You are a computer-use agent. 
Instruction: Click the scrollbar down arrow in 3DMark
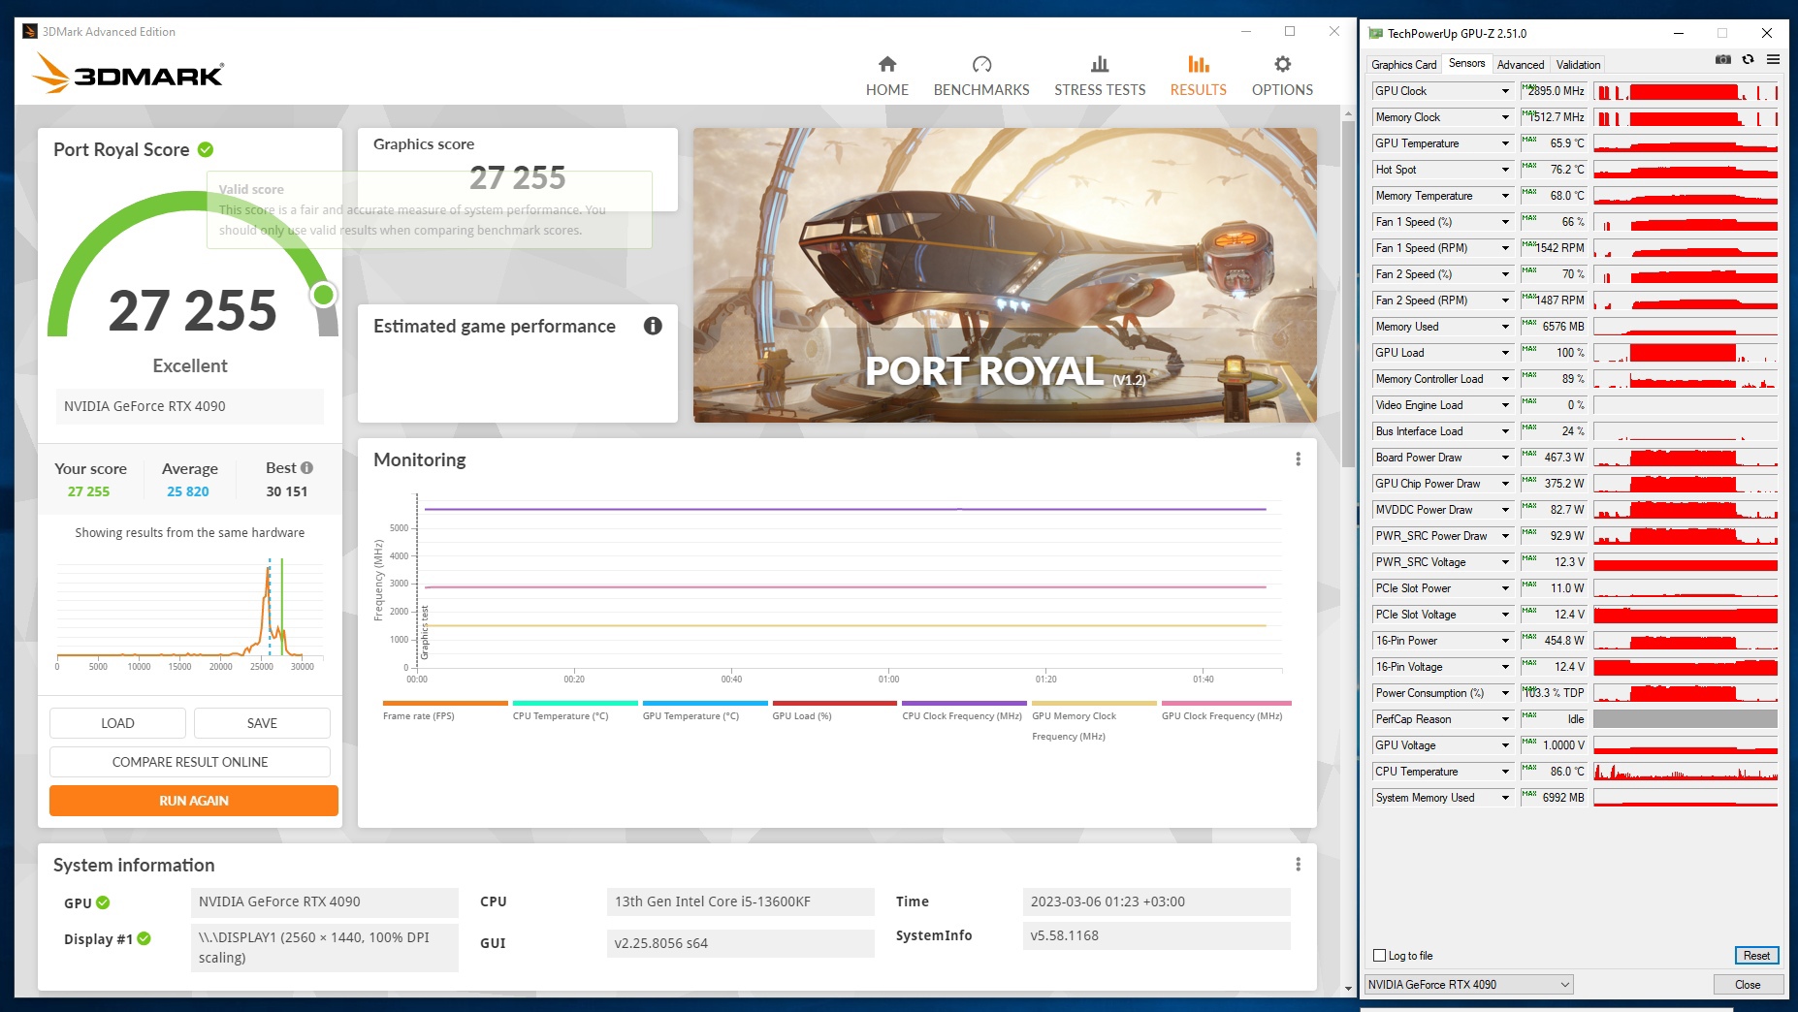pyautogui.click(x=1348, y=988)
